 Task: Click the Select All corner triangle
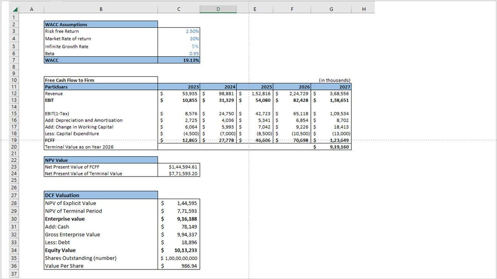pyautogui.click(x=14, y=9)
